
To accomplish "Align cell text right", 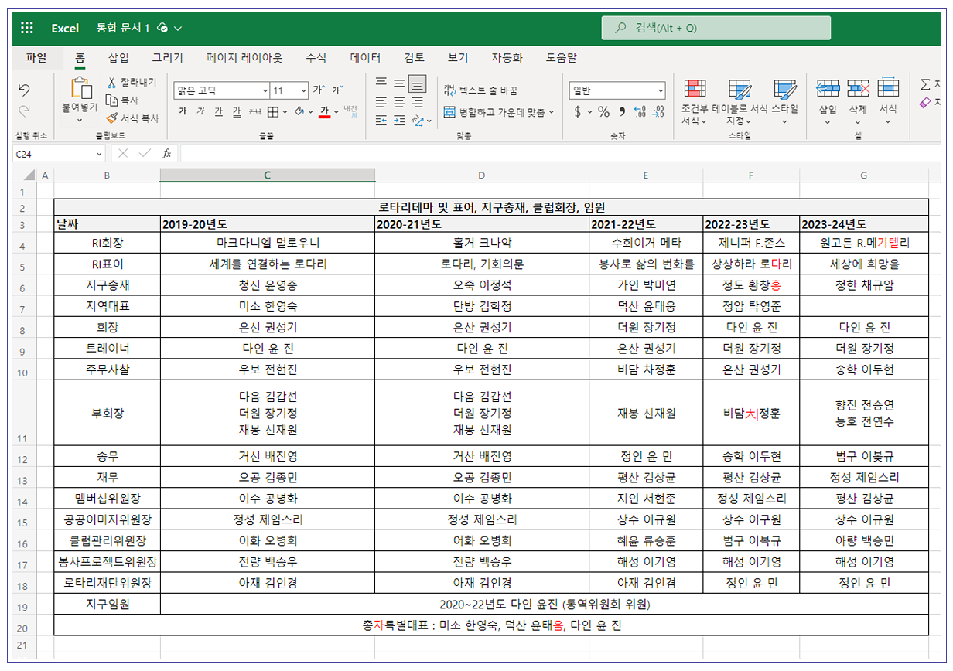I will [418, 102].
